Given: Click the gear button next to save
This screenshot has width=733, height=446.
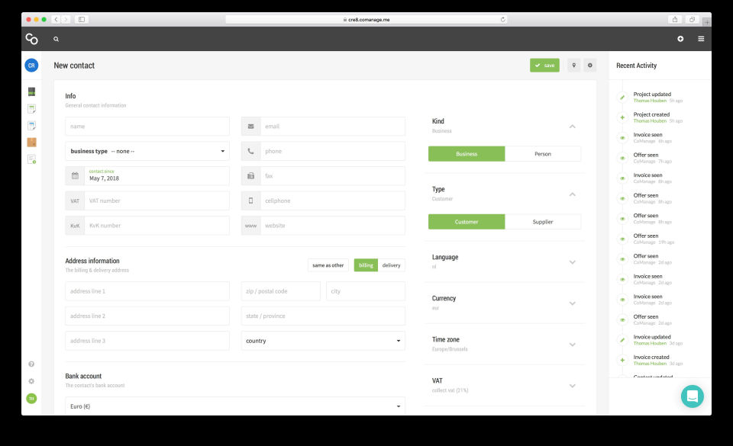Looking at the screenshot, I should click(590, 66).
